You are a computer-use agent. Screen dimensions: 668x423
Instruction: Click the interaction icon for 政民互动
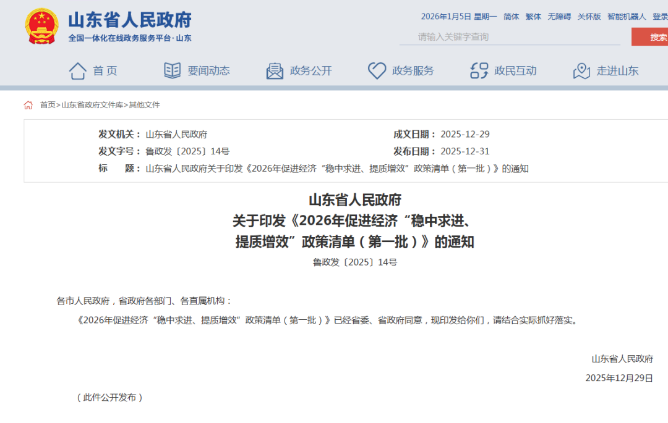pos(479,71)
